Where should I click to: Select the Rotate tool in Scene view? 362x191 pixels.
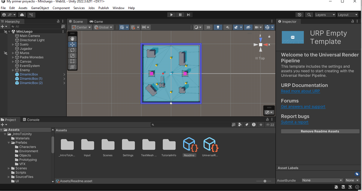tap(72, 50)
